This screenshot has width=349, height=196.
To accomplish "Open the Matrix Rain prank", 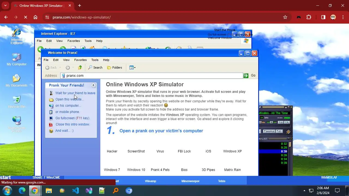I will click(232, 170).
